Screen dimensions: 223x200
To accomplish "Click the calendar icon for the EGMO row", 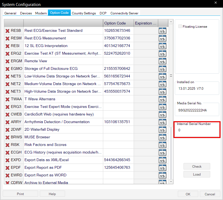I will pos(162,69).
